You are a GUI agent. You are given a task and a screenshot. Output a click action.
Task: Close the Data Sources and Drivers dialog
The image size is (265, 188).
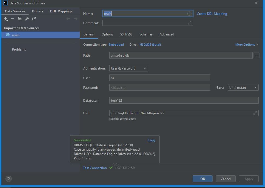point(256,3)
